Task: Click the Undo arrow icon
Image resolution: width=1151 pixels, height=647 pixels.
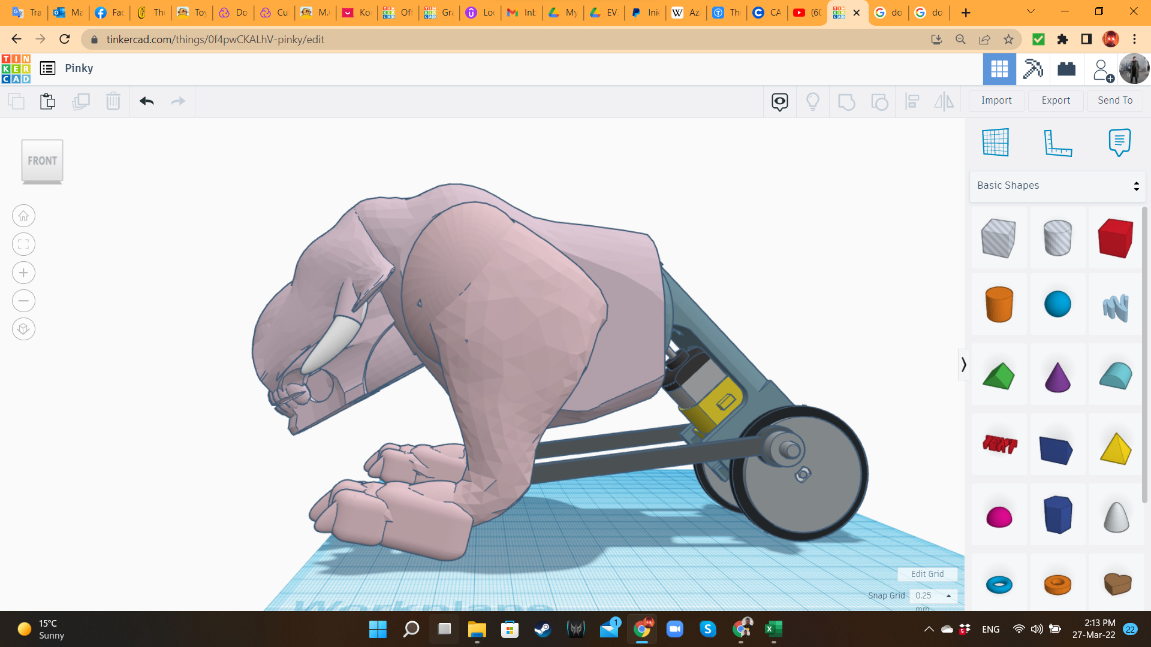Action: tap(147, 101)
